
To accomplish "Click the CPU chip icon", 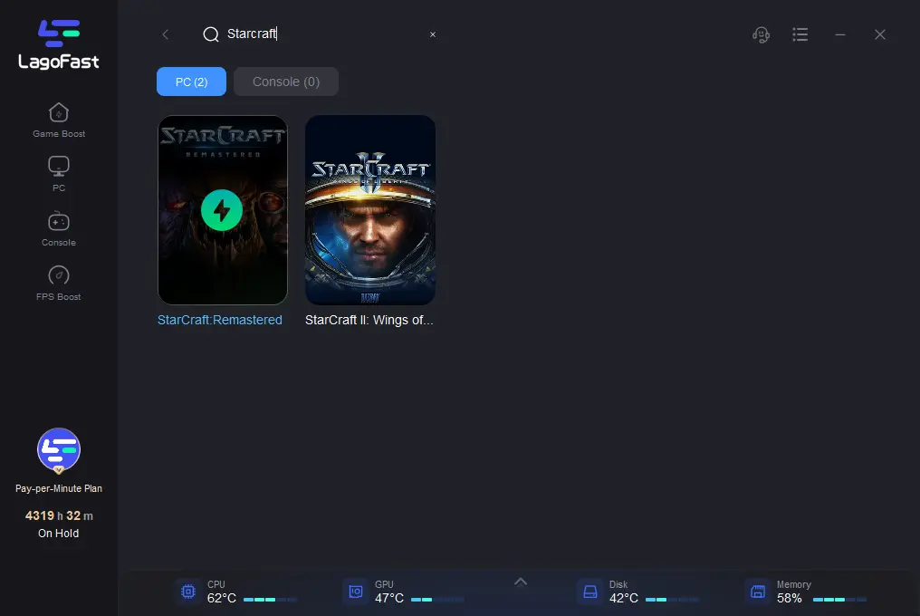I will [x=188, y=592].
